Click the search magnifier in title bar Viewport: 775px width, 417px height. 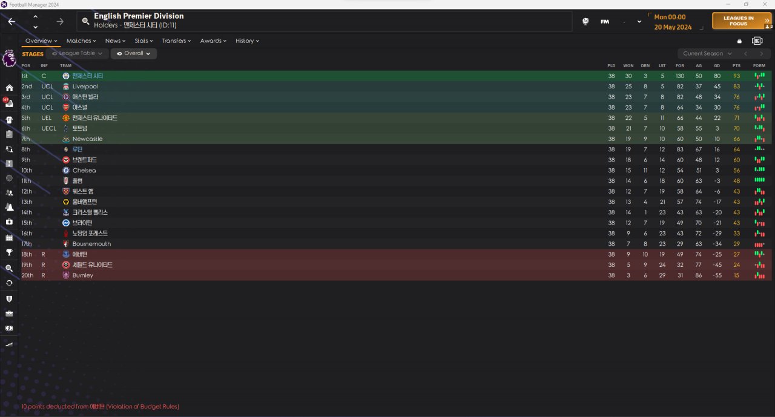click(86, 21)
